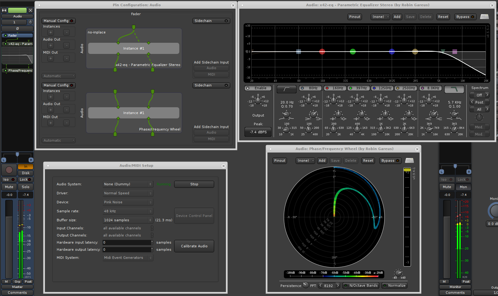Screen dimensions: 498x296
Task: Click the record-arm button on Audio strip
Action: (9, 170)
